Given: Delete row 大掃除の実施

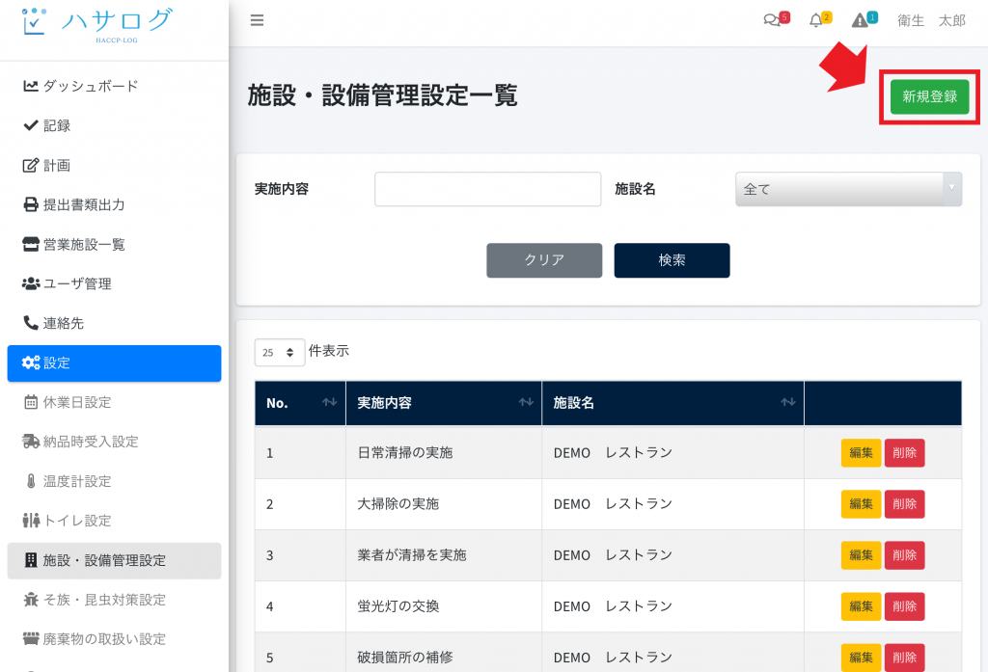Looking at the screenshot, I should tap(904, 504).
